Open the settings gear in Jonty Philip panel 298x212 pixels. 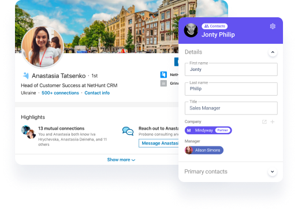273,26
